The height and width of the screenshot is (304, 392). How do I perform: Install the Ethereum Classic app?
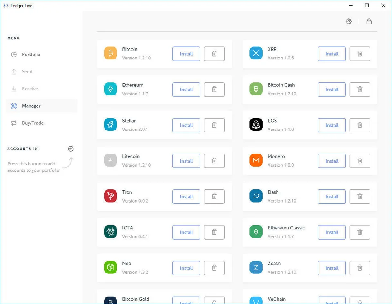[x=332, y=232]
